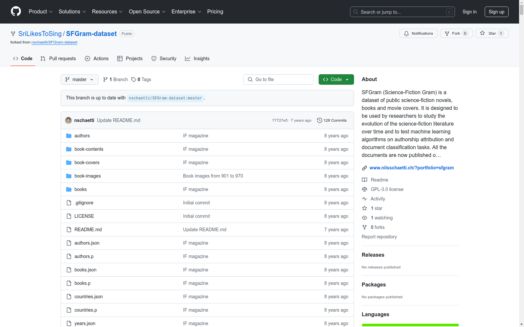
Task: Click the GitHub logo icon
Action: click(16, 11)
